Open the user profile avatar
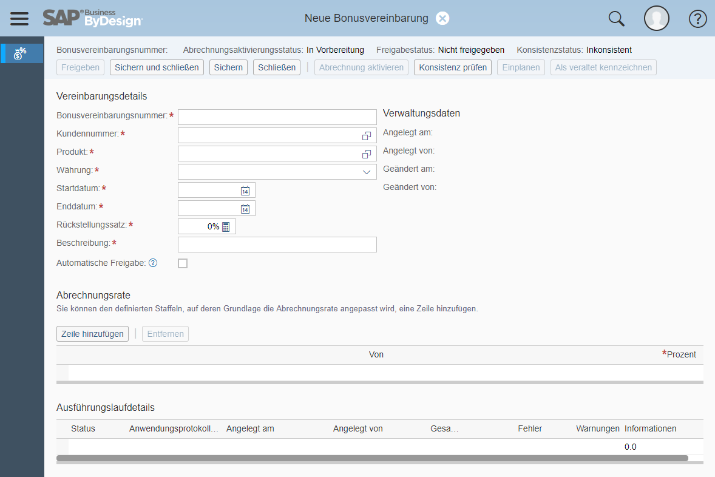Viewport: 715px width, 477px height. pyautogui.click(x=657, y=19)
